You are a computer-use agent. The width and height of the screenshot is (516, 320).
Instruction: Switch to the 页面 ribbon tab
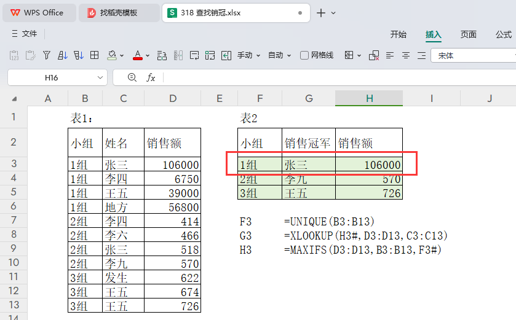468,34
